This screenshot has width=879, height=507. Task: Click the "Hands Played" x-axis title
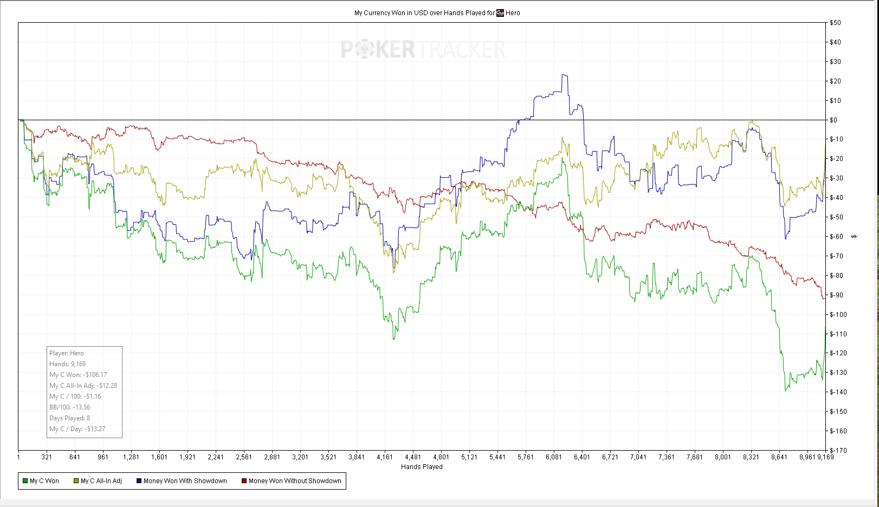[x=422, y=467]
